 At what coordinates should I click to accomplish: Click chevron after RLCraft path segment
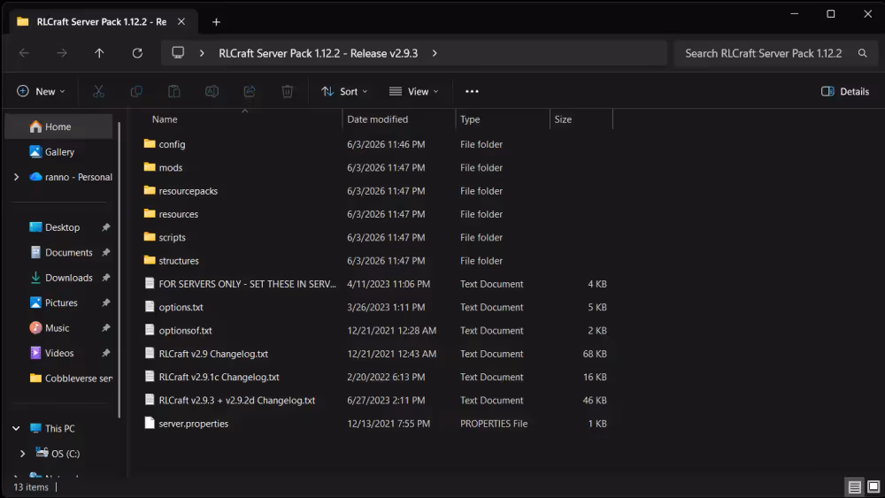[435, 53]
